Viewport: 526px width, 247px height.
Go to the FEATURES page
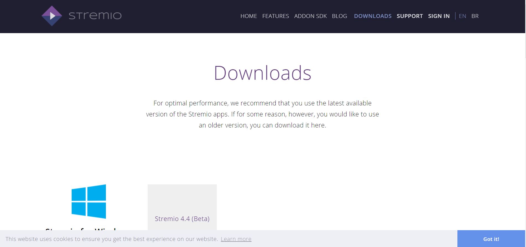click(275, 16)
